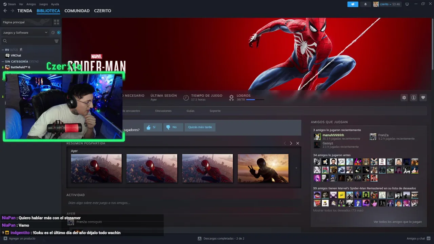Collapse the SIN CATEGORÍA collection

coord(3,62)
